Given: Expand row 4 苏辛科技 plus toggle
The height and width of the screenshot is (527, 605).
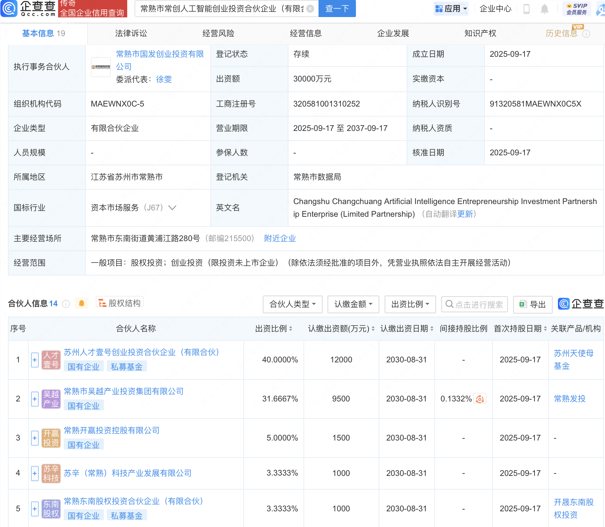Looking at the screenshot, I should click(35, 474).
